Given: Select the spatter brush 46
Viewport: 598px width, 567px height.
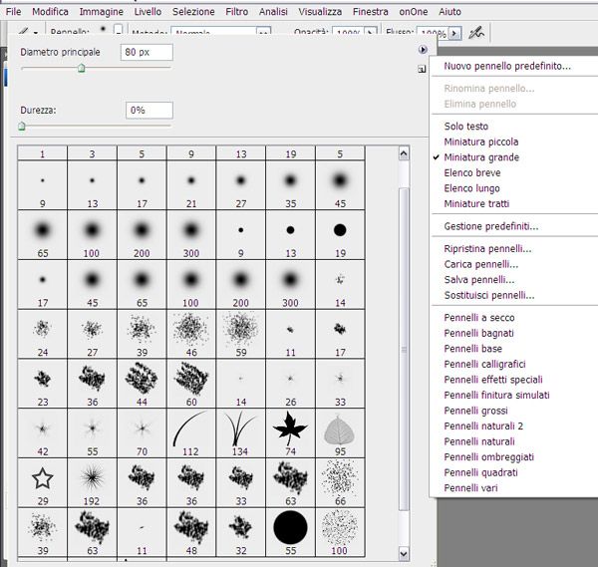Looking at the screenshot, I should tap(191, 334).
